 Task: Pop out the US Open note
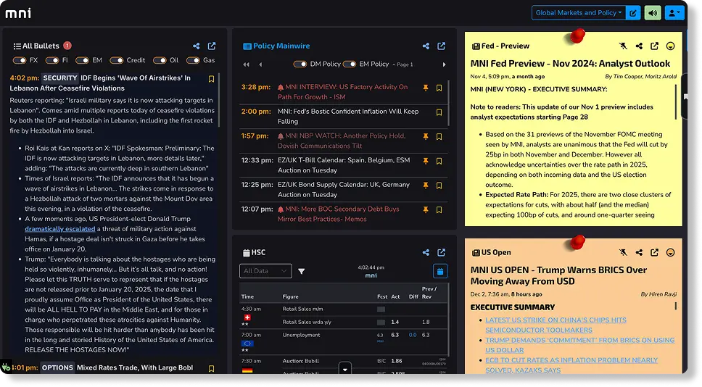(655, 253)
